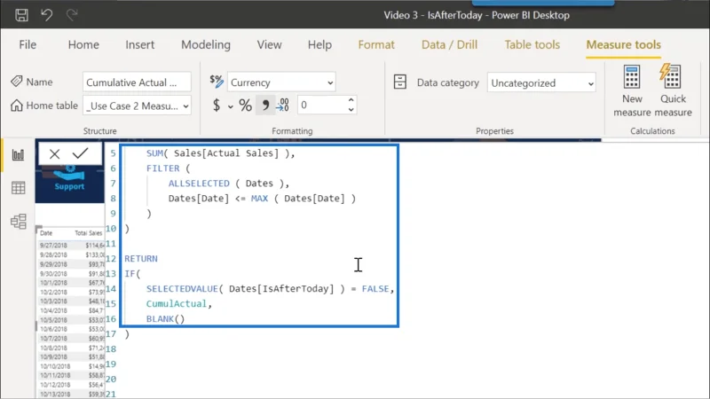
Task: Click the Name tag icon
Action: click(x=17, y=82)
